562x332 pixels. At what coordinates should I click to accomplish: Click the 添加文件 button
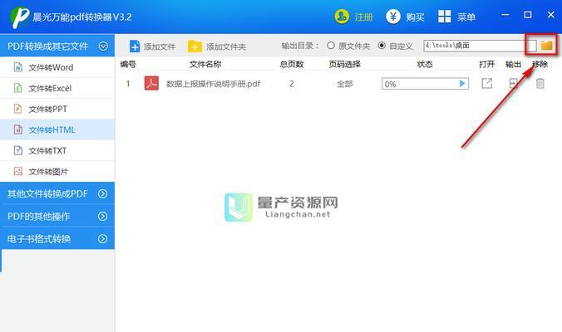point(152,46)
